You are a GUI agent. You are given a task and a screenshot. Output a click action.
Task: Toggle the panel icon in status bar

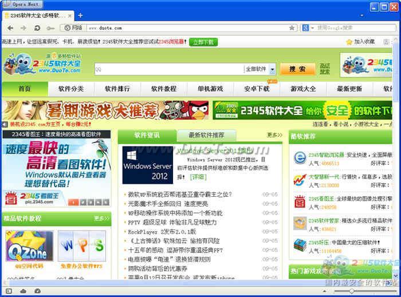[8, 291]
